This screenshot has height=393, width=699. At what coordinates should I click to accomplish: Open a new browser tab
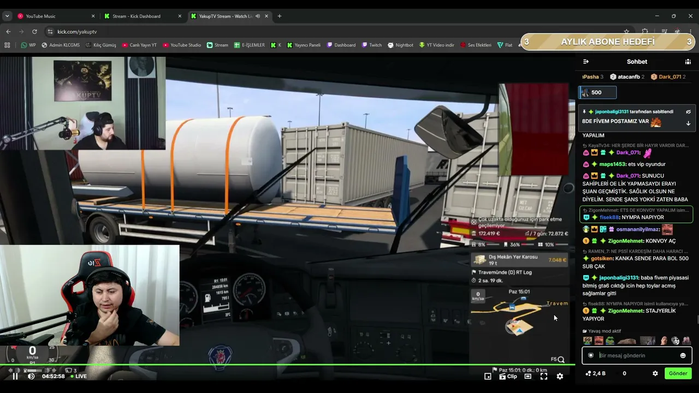point(280,16)
